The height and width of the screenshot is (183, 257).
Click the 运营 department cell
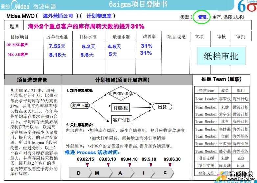tap(241, 166)
